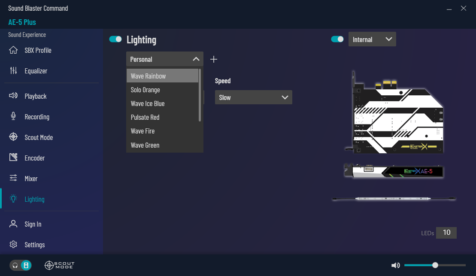Viewport: 476px width, 276px height.
Task: Switch the headphone/speaker output toggle
Action: click(x=21, y=265)
